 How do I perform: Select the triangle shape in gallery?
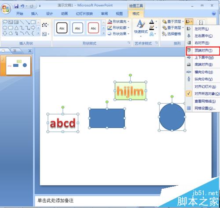pyautogui.click(x=16, y=28)
